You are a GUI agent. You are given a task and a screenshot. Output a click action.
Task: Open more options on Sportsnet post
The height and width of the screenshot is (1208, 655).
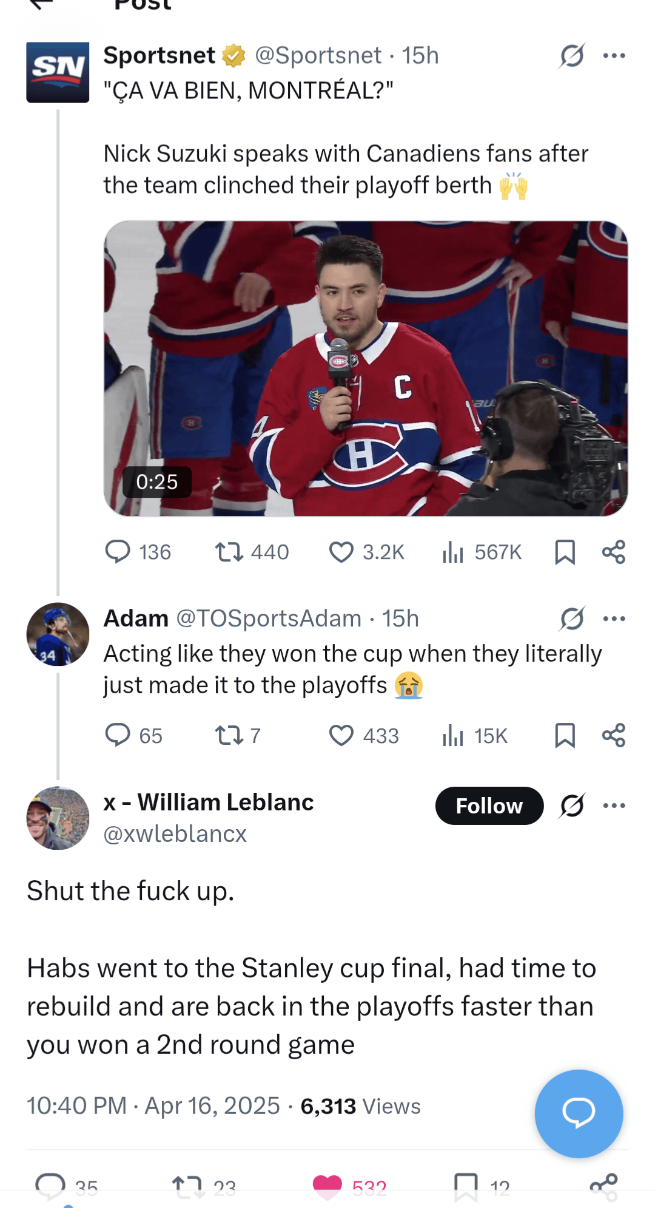pyautogui.click(x=614, y=56)
